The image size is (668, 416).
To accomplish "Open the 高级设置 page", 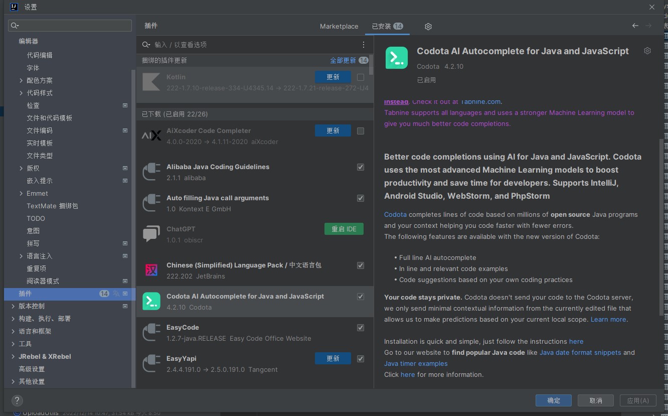I will [32, 369].
